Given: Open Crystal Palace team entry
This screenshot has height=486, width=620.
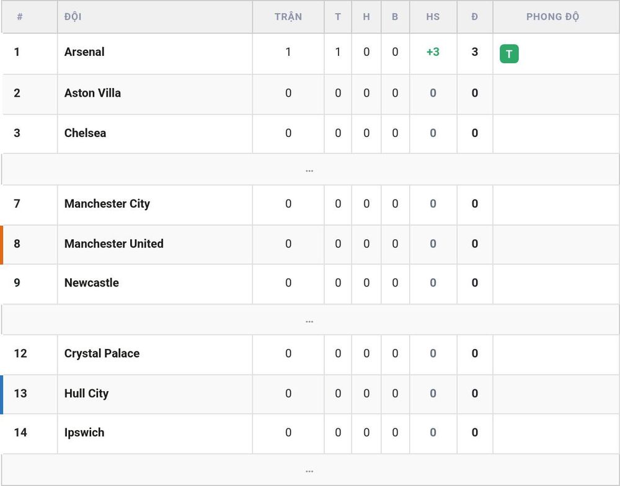Looking at the screenshot, I should [x=102, y=353].
